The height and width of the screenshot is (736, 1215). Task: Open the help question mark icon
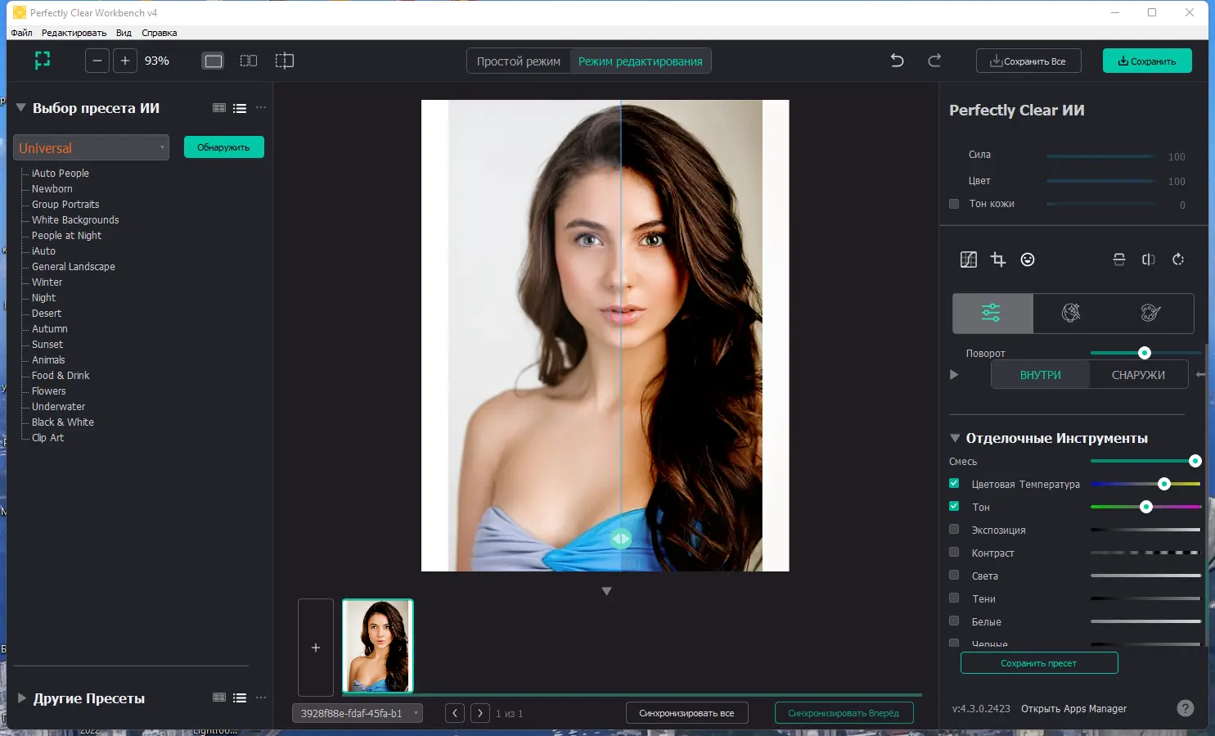coord(1185,708)
